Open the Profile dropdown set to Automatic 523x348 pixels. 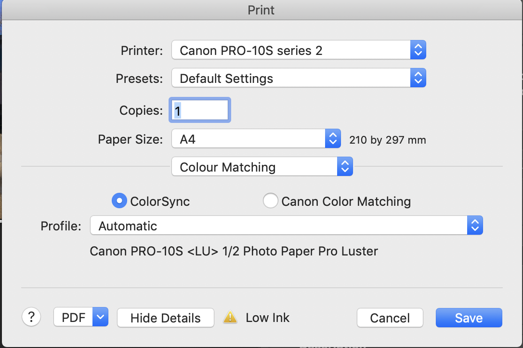click(279, 225)
